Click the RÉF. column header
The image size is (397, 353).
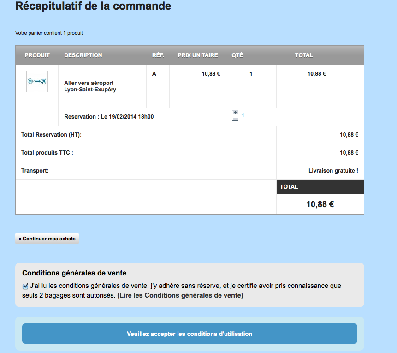(x=158, y=55)
